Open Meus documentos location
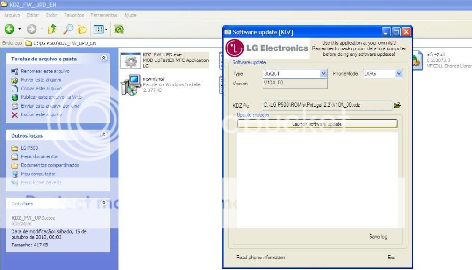 pos(39,156)
